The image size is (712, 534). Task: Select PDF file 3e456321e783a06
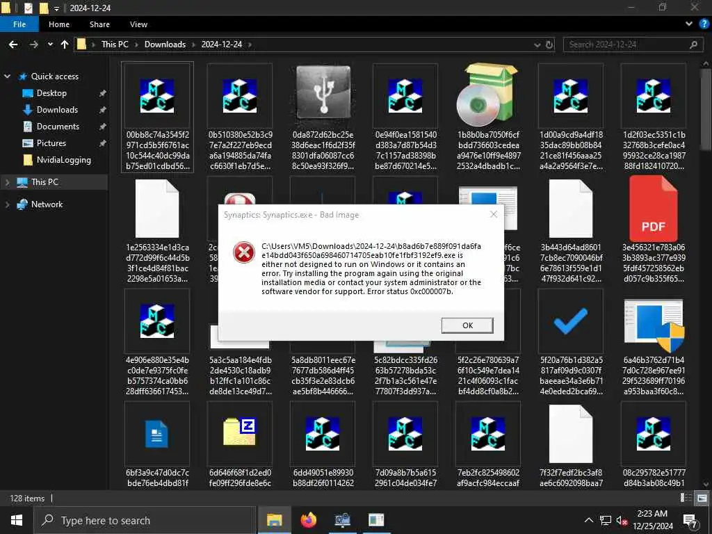tap(654, 230)
